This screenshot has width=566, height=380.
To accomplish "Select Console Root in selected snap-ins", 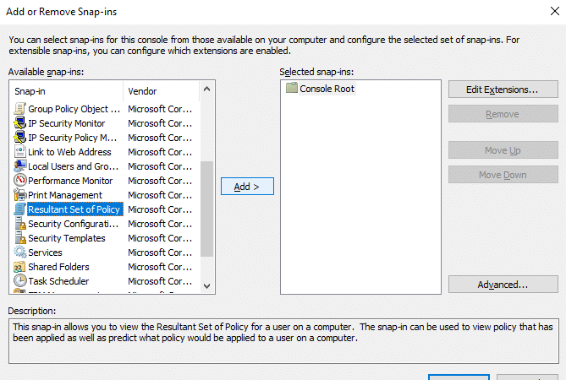I will coord(327,89).
